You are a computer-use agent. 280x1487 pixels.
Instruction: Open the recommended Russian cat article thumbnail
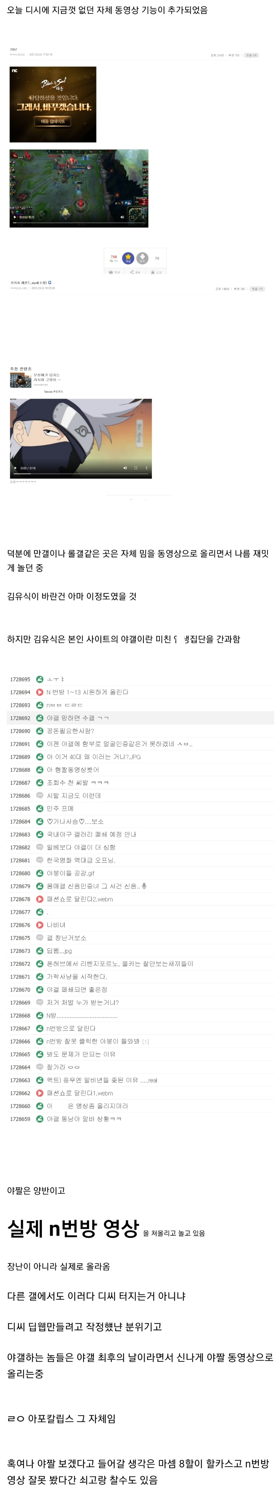20,380
